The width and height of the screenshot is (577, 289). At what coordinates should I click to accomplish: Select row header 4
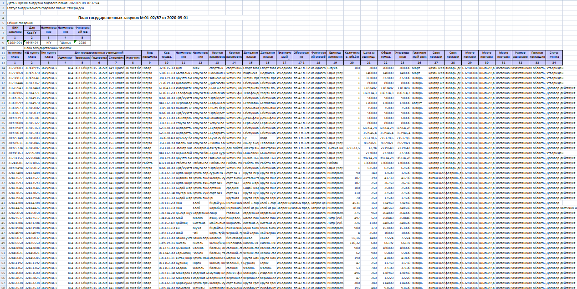click(3, 18)
